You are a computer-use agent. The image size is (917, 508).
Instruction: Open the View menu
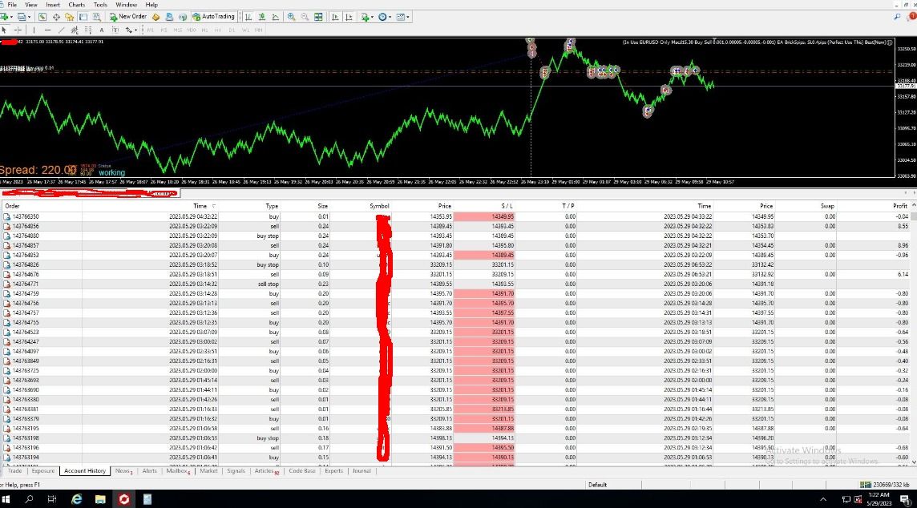pyautogui.click(x=31, y=5)
